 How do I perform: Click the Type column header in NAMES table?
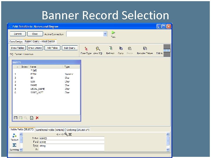pyautogui.click(x=71, y=67)
